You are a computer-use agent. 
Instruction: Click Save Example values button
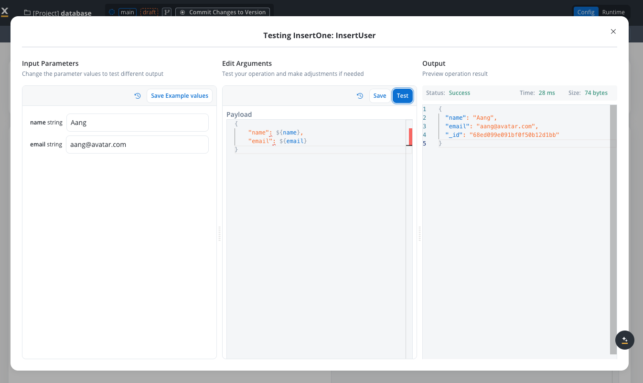(x=180, y=96)
